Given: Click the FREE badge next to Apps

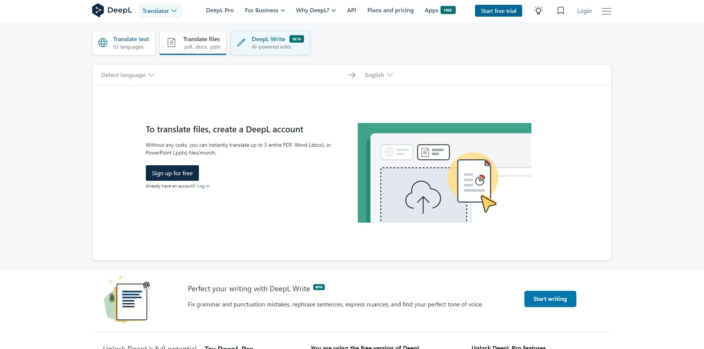Looking at the screenshot, I should (448, 10).
